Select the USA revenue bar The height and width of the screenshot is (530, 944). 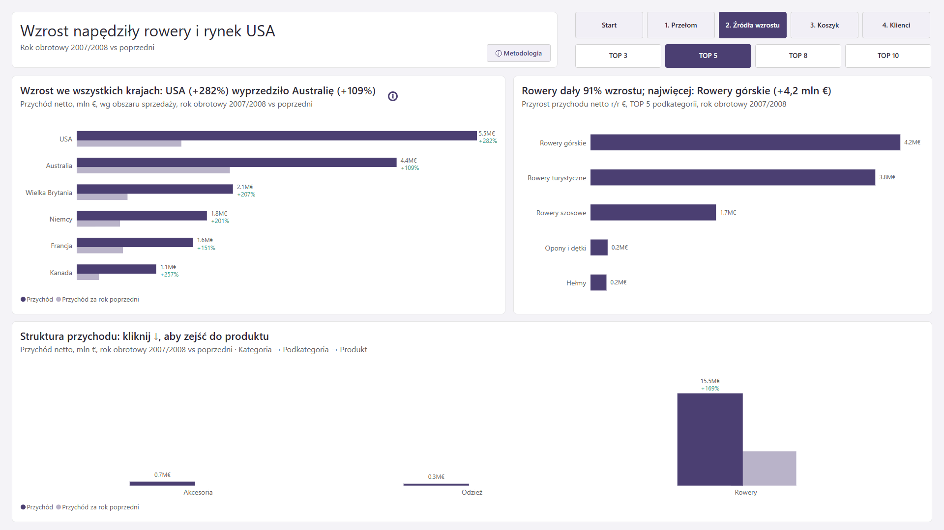276,136
